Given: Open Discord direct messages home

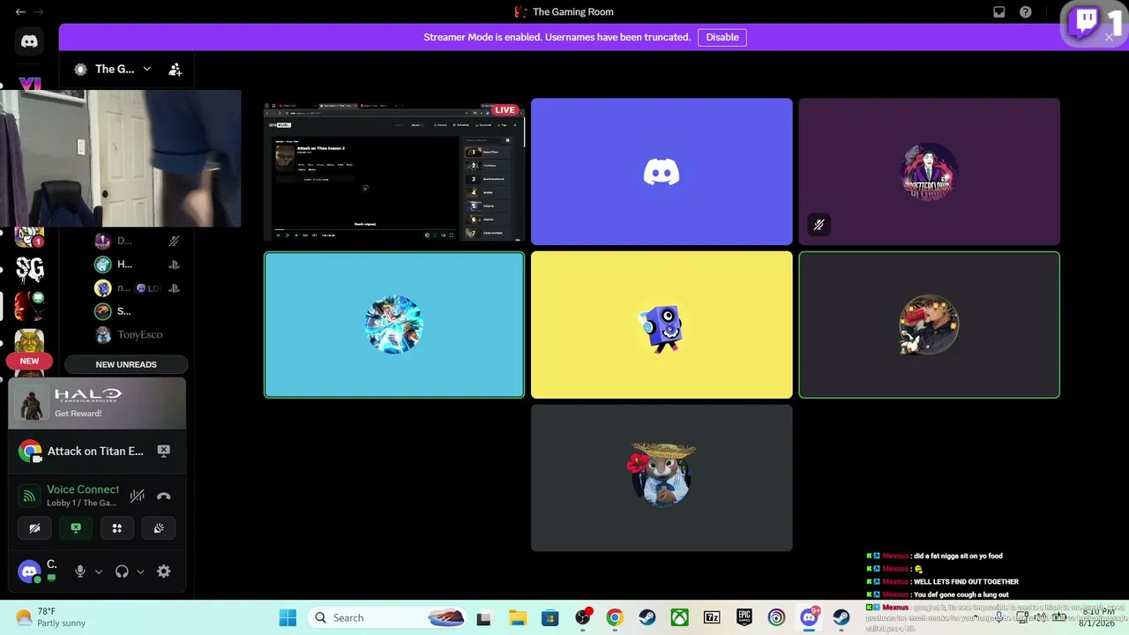Looking at the screenshot, I should pos(29,41).
